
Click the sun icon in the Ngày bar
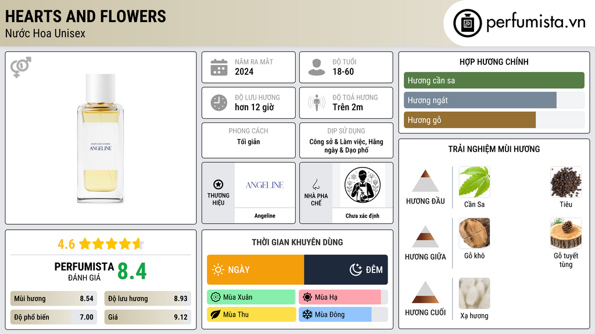pyautogui.click(x=218, y=270)
